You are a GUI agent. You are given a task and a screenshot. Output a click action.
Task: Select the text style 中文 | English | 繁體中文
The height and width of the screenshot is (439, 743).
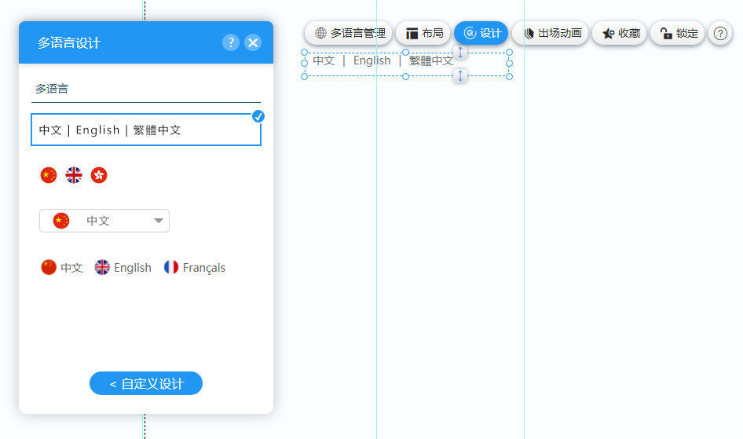[145, 130]
